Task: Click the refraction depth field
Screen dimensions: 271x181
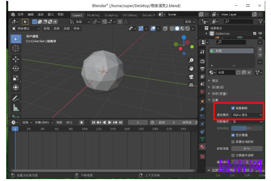Action: point(247,148)
